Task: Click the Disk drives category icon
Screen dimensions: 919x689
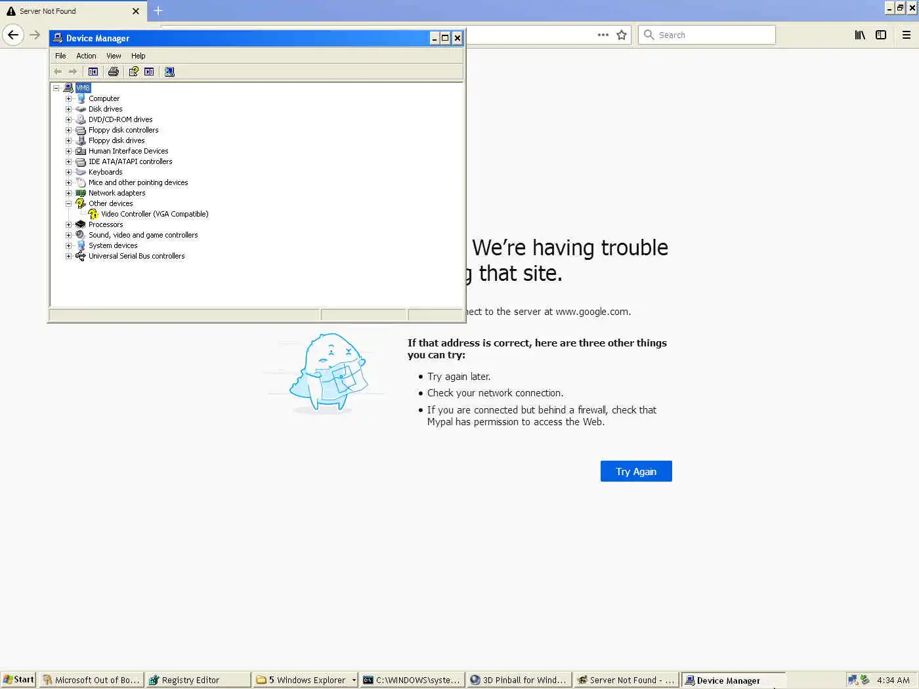Action: (x=81, y=109)
